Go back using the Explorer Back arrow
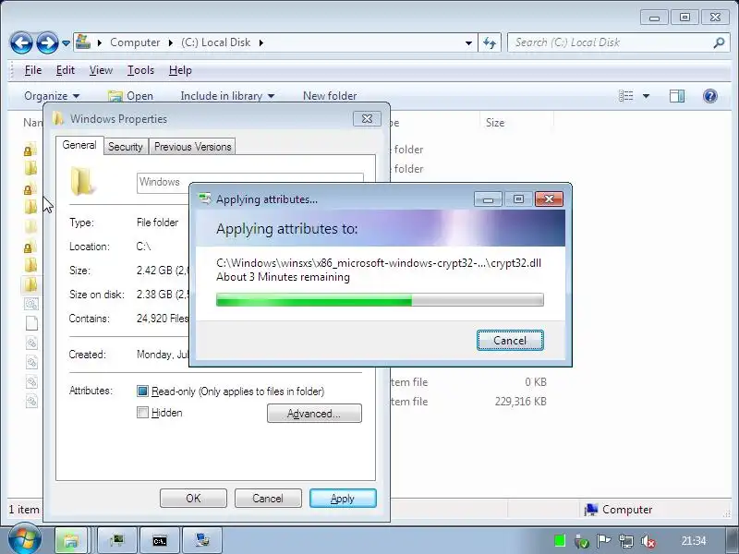 pos(21,42)
